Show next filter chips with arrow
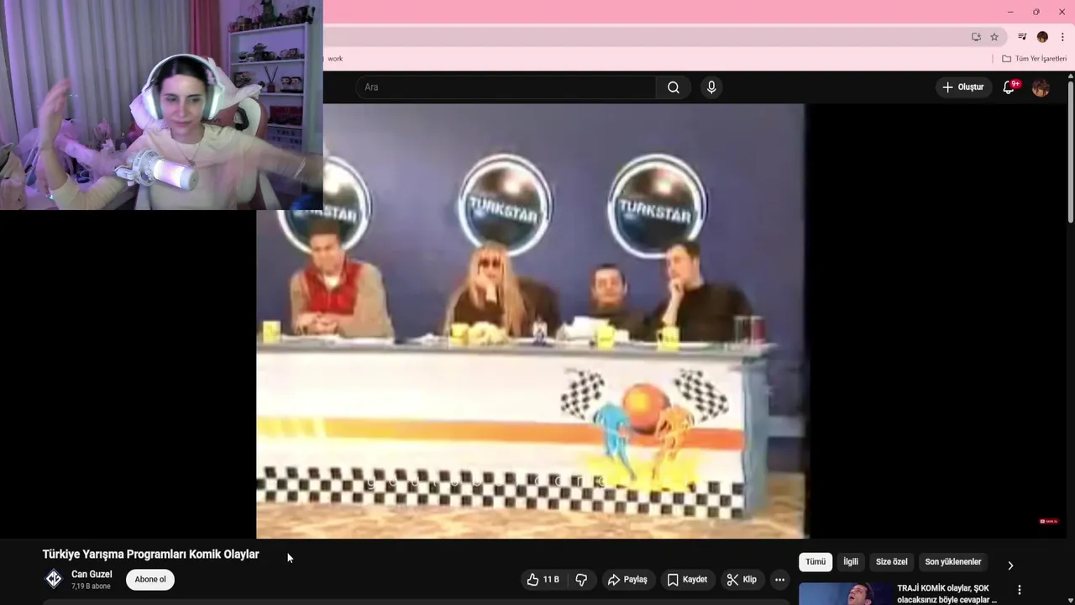 [x=1010, y=566]
